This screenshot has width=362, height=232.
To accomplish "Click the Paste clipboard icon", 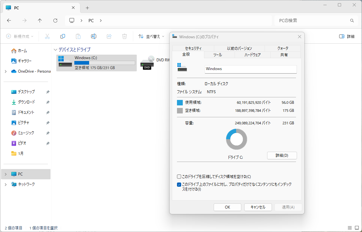I will (78, 36).
